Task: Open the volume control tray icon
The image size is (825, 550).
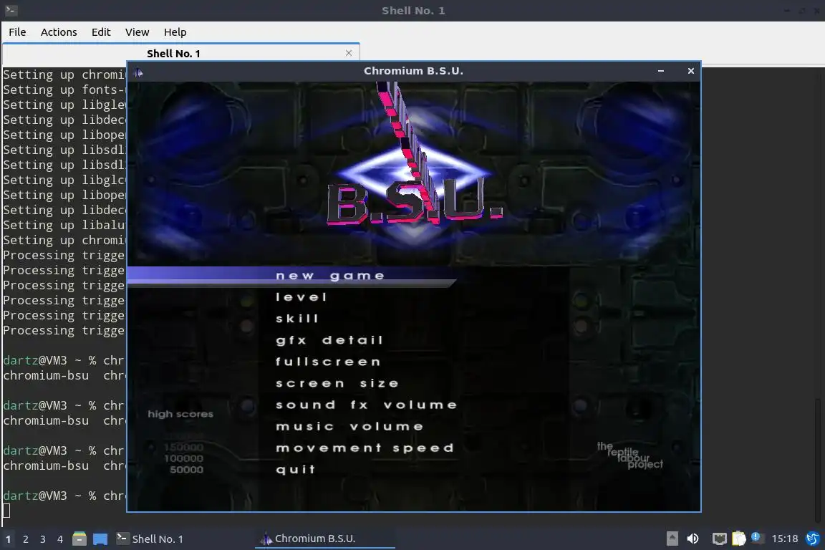Action: 693,539
